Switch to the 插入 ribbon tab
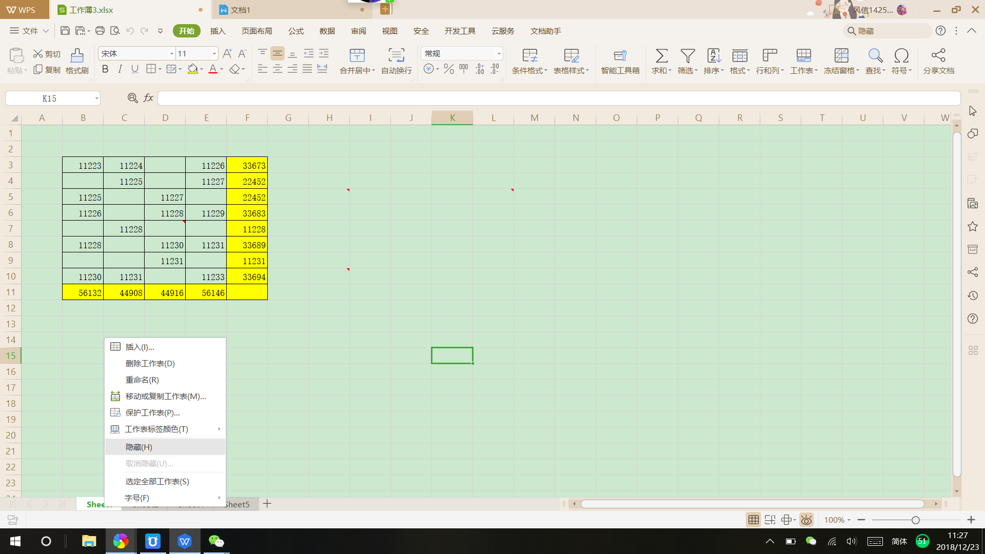This screenshot has height=554, width=985. (x=218, y=31)
